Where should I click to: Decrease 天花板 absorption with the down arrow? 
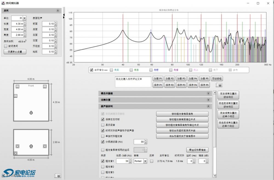pyautogui.click(x=56, y=47)
